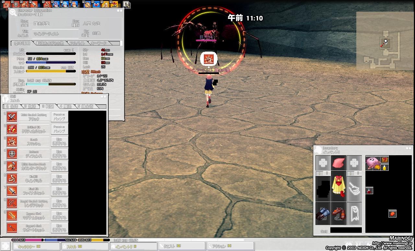Click the Windmill skill icon

12,179
